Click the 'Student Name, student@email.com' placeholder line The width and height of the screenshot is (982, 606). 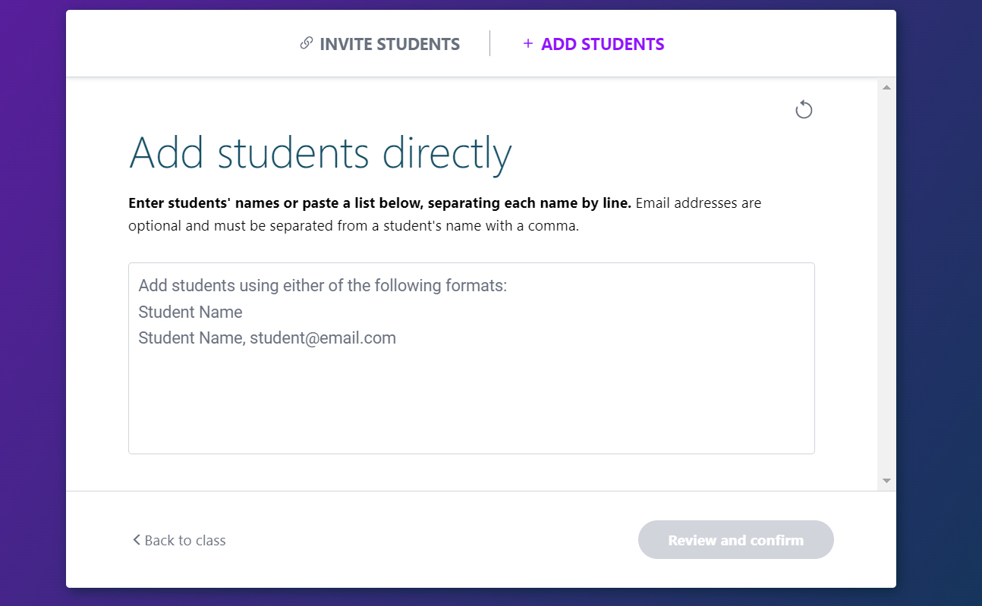point(267,338)
